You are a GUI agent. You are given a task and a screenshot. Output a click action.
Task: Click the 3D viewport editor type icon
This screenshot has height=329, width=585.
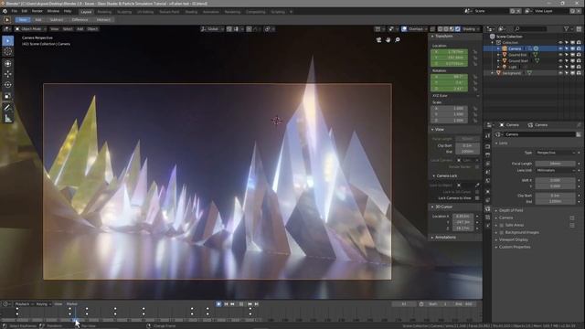pyautogui.click(x=6, y=28)
